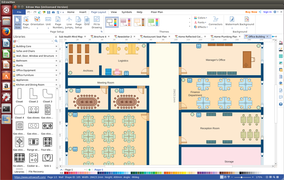This screenshot has width=284, height=180.
Task: Open the File Recovery panel tab
Action: pos(36,172)
